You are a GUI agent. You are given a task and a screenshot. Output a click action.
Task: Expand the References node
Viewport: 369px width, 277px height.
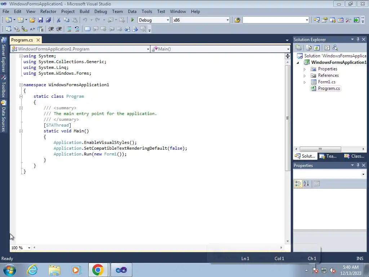click(x=304, y=76)
